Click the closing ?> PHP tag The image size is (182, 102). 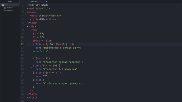[x=32, y=91]
